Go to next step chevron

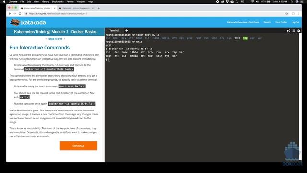coord(65,39)
